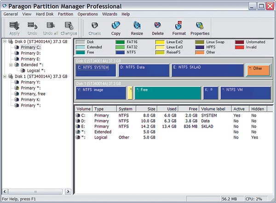
Task: Click the icon beside Primary D: in tree
Action: 17,53
